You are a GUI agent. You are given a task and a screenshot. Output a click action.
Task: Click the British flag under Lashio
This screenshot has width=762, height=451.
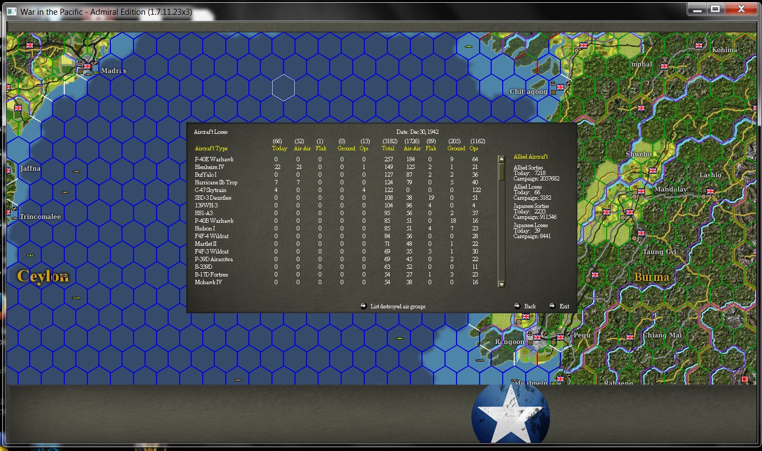tap(710, 191)
